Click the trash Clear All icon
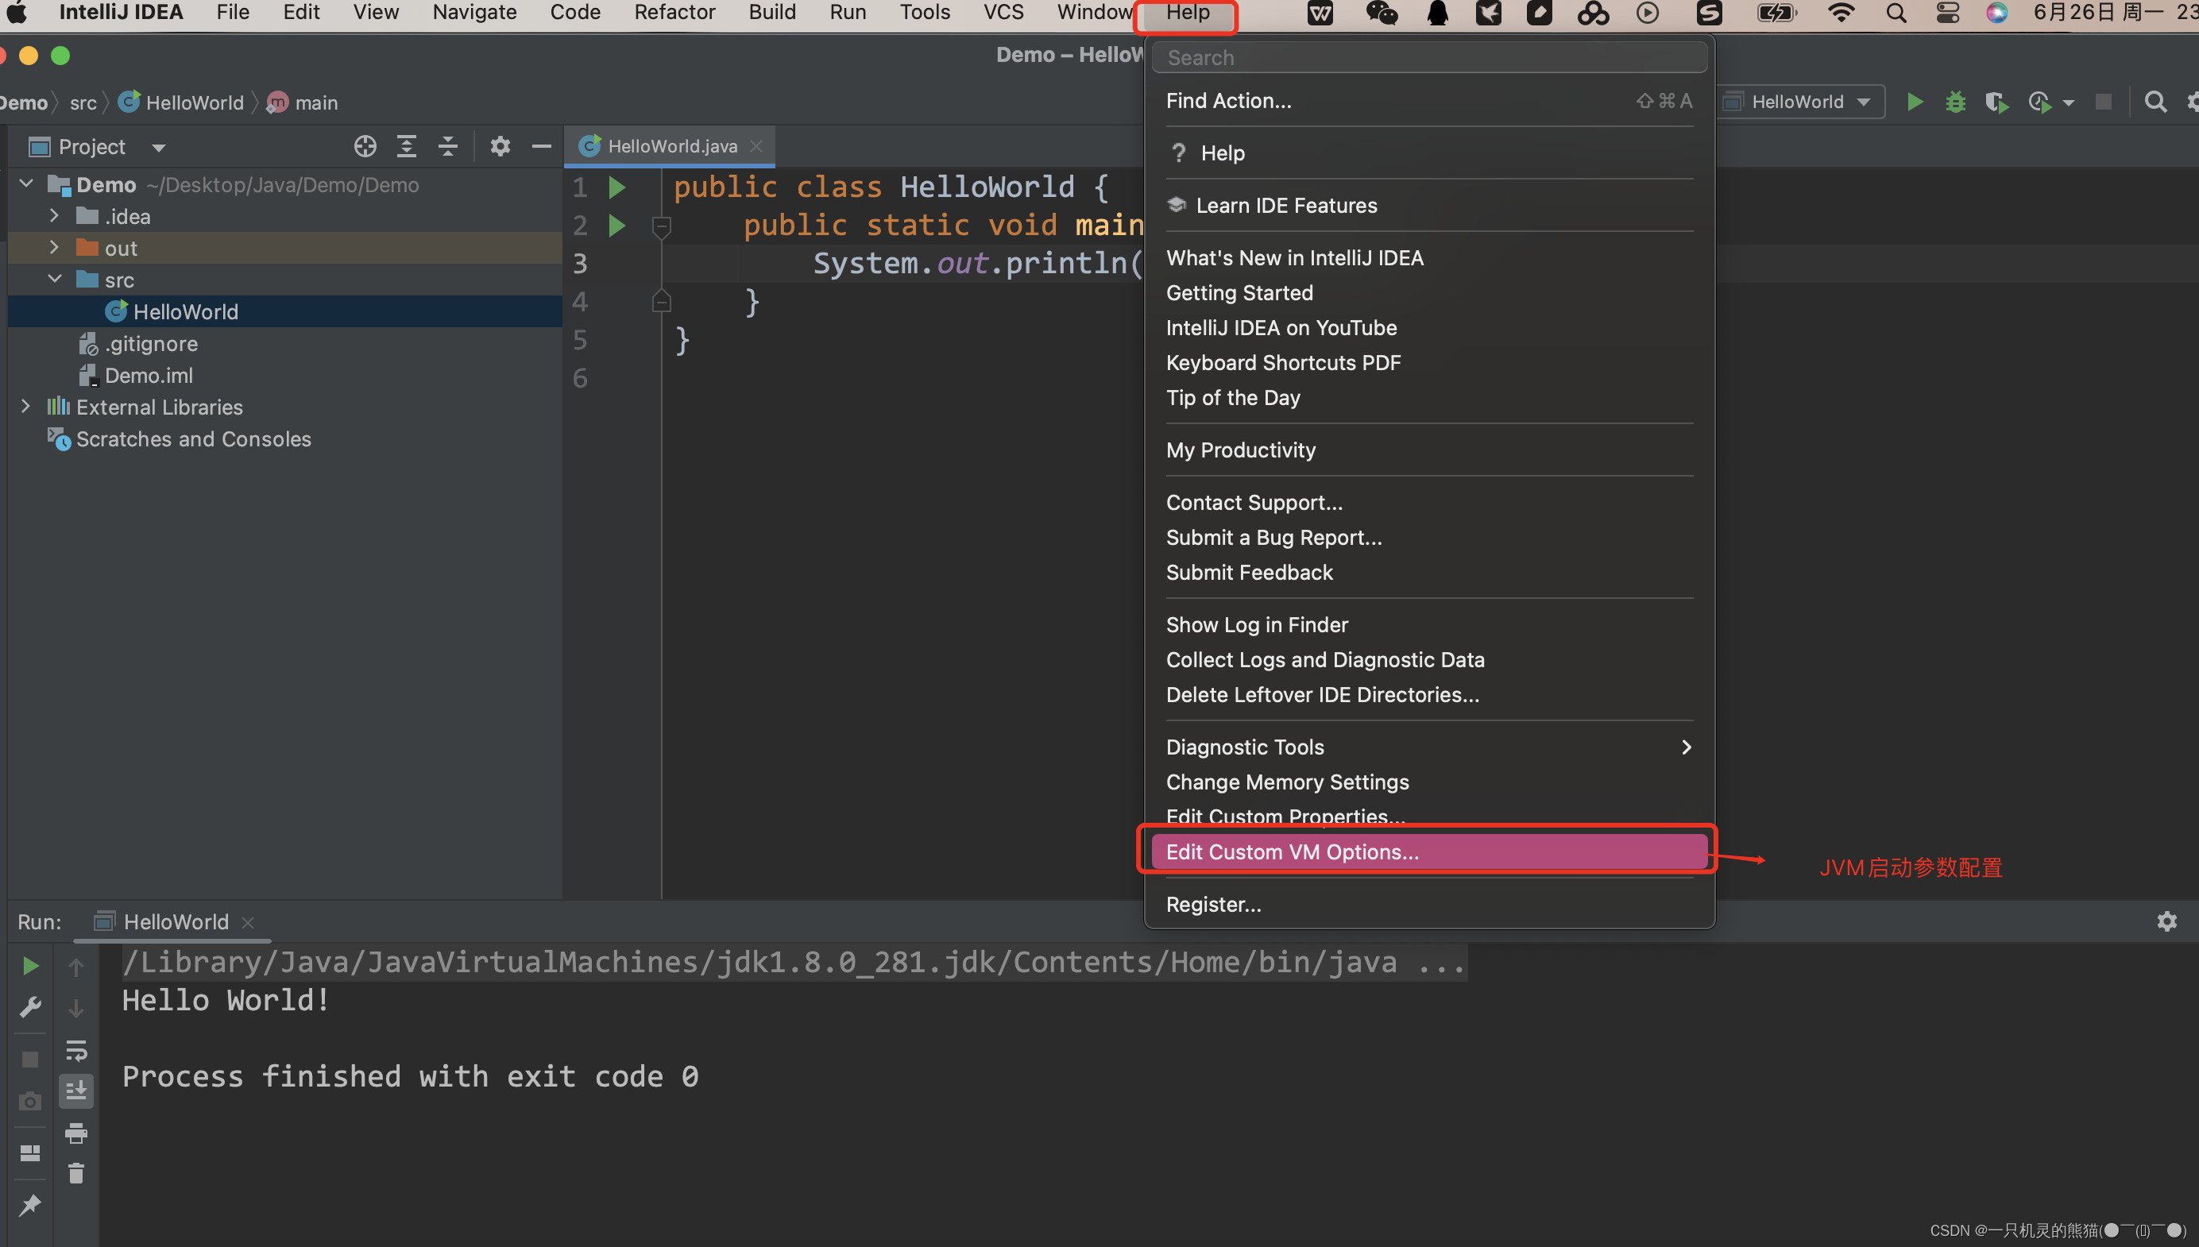This screenshot has height=1247, width=2199. [76, 1173]
